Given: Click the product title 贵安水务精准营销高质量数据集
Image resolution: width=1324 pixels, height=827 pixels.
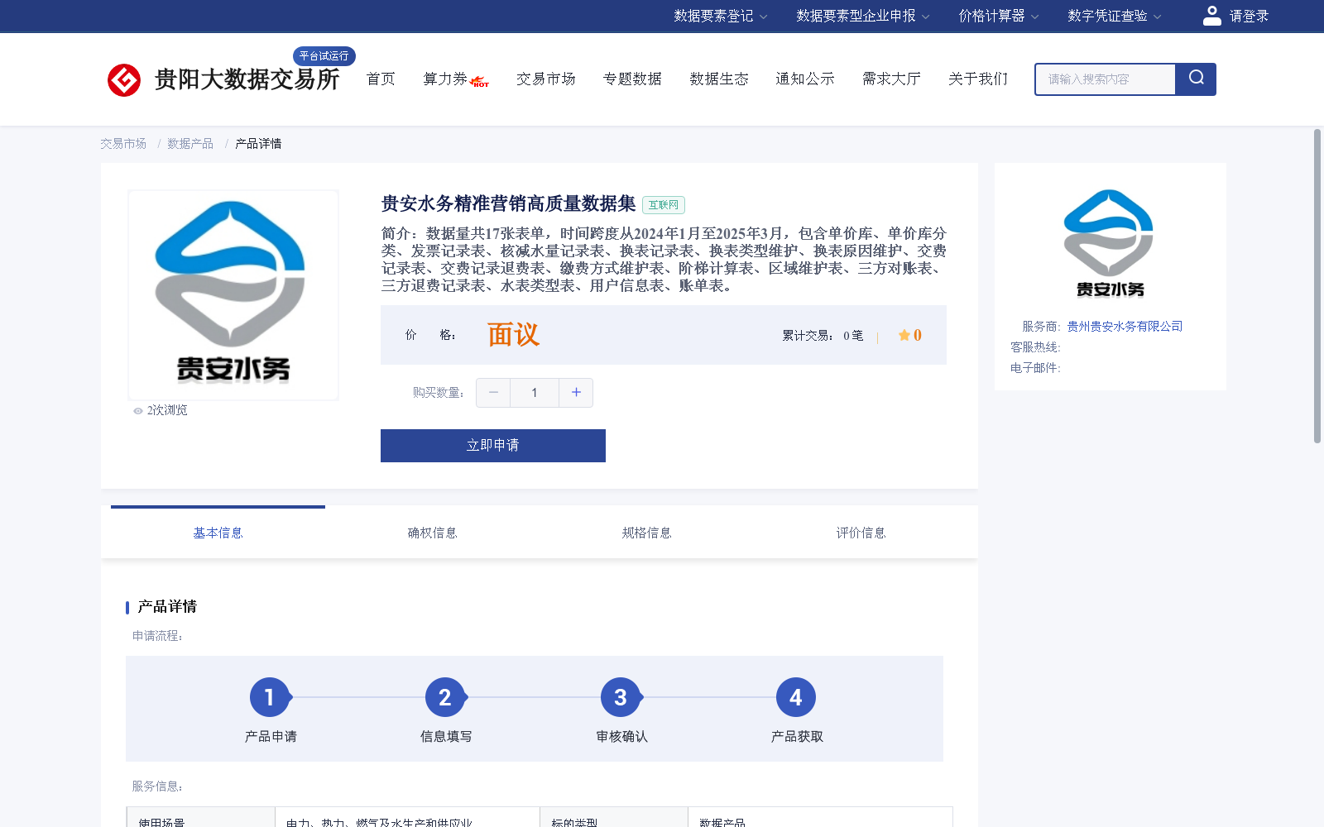Looking at the screenshot, I should click(508, 204).
